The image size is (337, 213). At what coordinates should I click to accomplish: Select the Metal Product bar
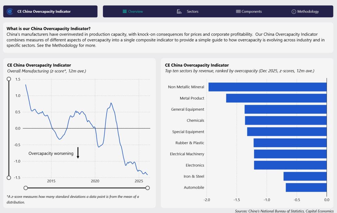pos(276,98)
